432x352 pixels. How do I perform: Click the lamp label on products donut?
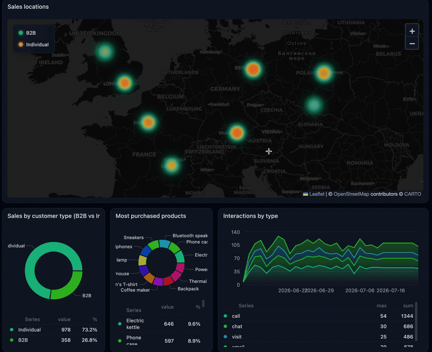[x=122, y=260]
